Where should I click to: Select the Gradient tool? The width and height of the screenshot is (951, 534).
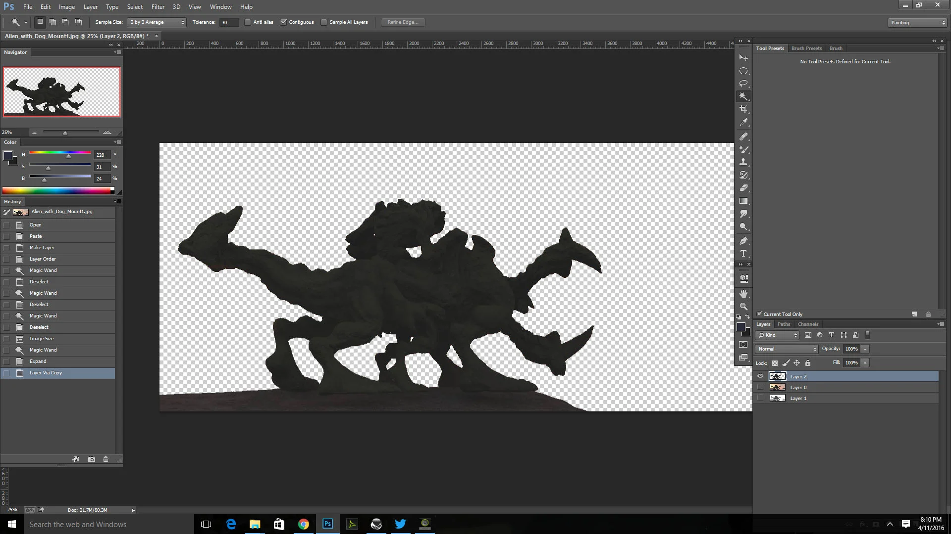(743, 201)
